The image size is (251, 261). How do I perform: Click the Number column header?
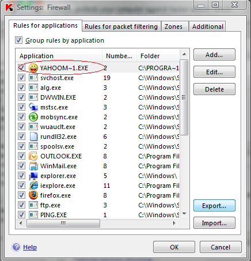coord(119,56)
